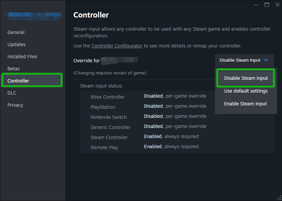Image resolution: width=282 pixels, height=201 pixels.
Task: Select Disable Steam Input option
Action: [246, 78]
